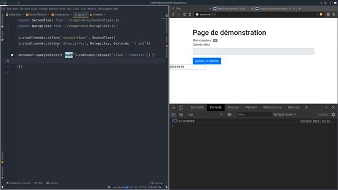Open the top JavaScript context dropdown
The height and width of the screenshot is (190, 338).
pyautogui.click(x=205, y=115)
